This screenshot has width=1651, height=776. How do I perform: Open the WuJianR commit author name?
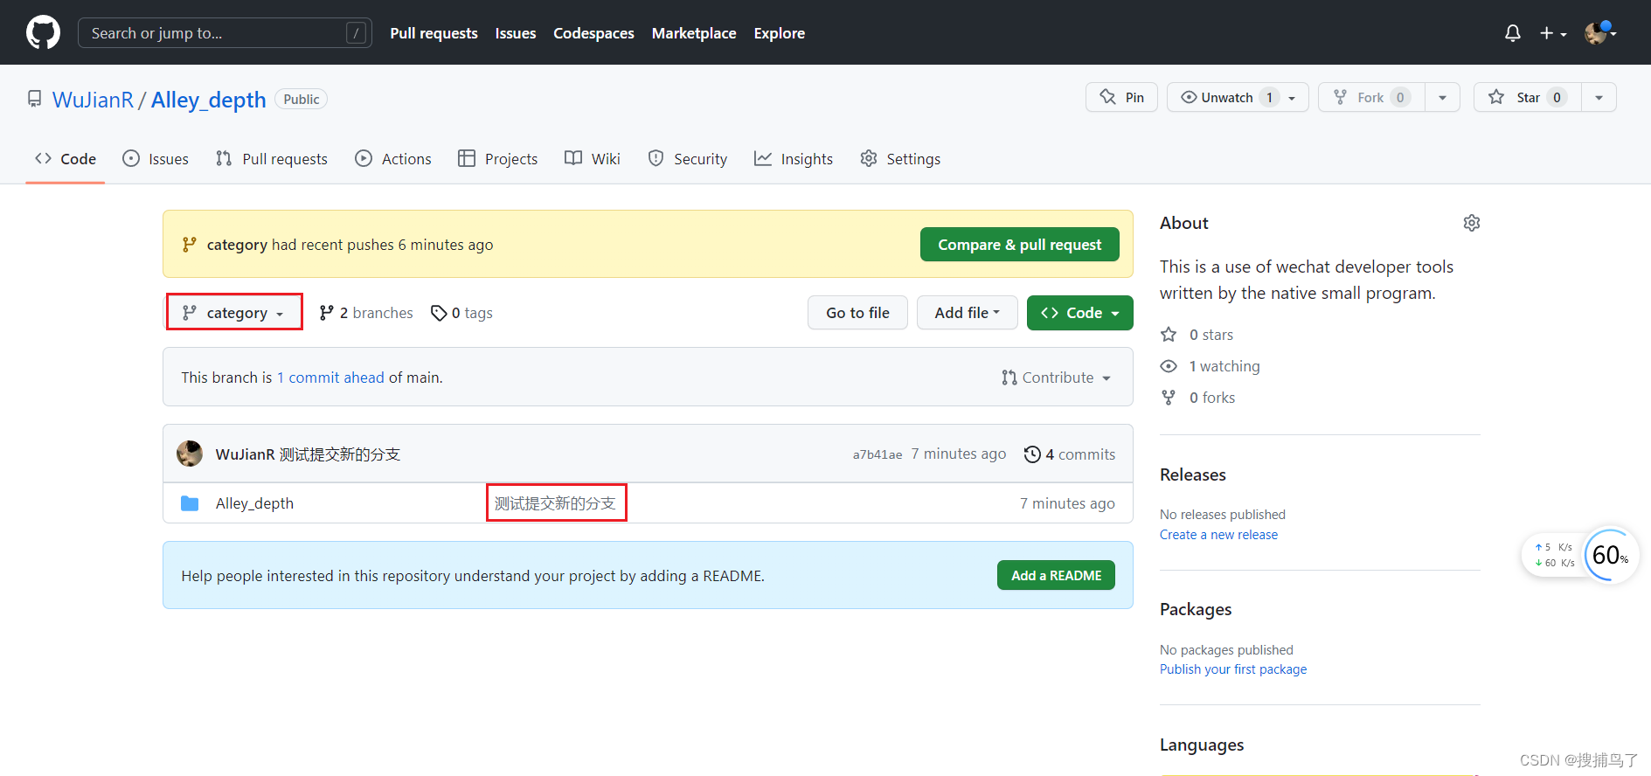[x=245, y=454]
